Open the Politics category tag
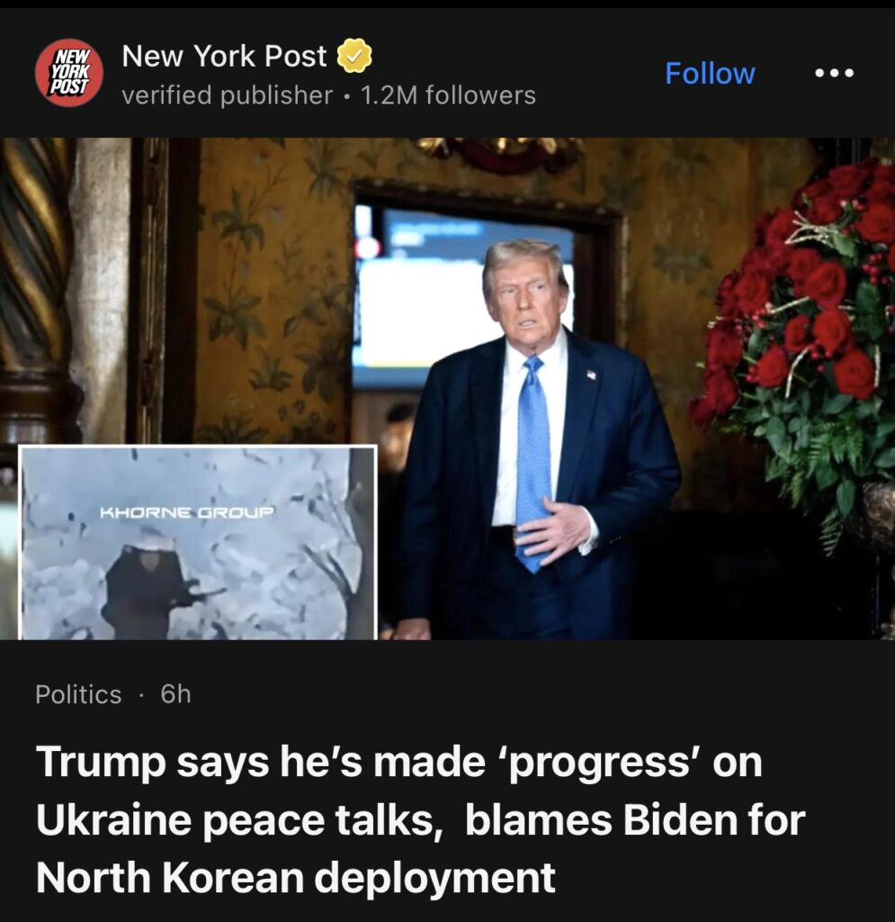This screenshot has height=922, width=895. [x=78, y=694]
